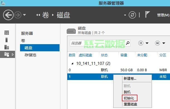The image size is (170, 109).
Task: Open the All Servers sidebar icon
Action: (7, 47)
